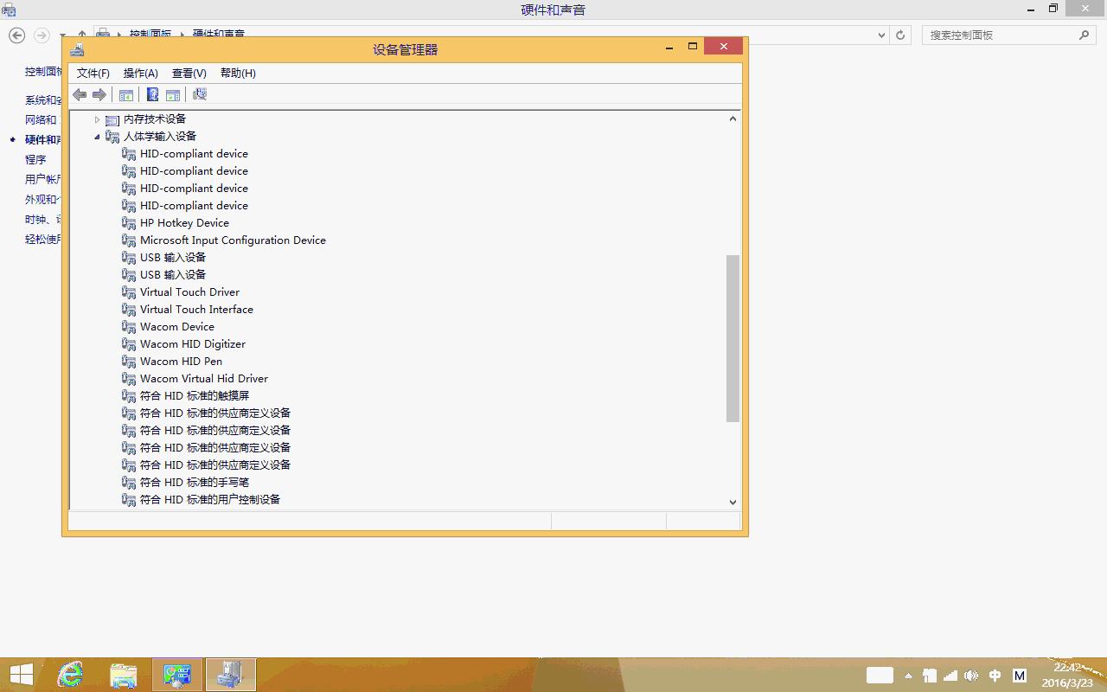1107x692 pixels.
Task: Collapse the 人体学输入设备 tree node
Action: point(97,137)
